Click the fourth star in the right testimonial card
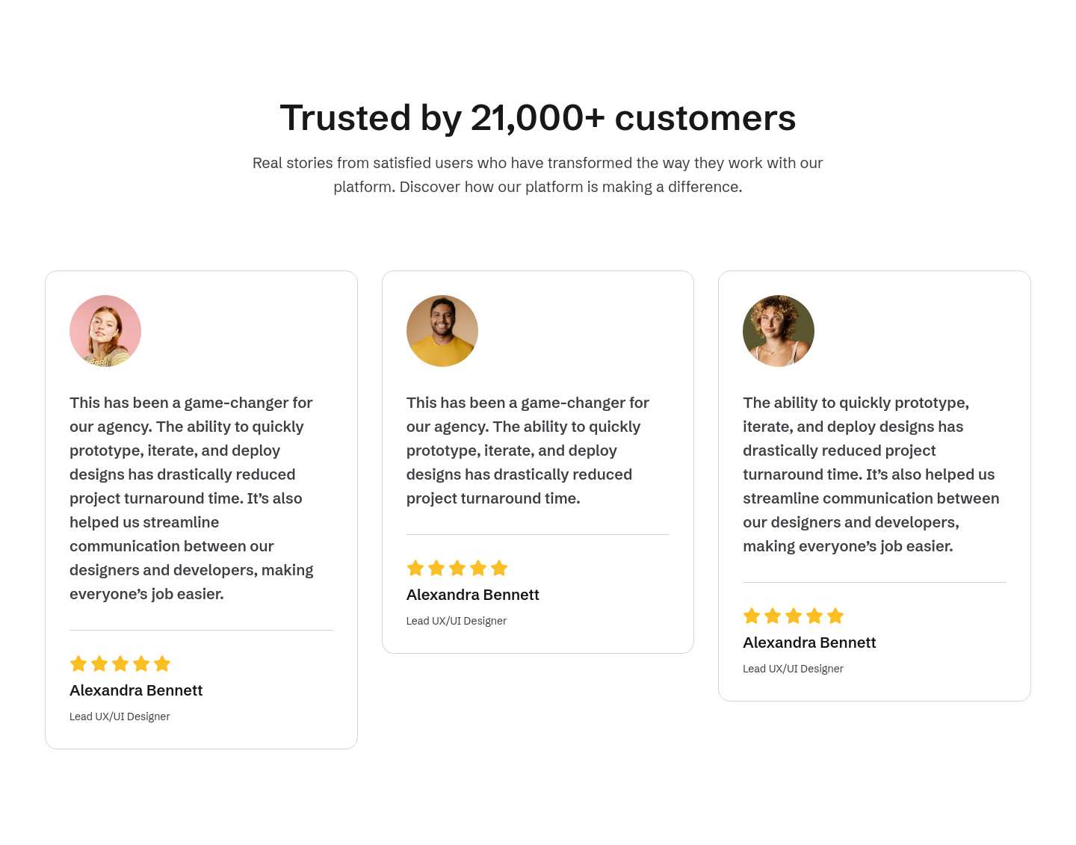Screen dimensions: 1076x845 click(814, 616)
